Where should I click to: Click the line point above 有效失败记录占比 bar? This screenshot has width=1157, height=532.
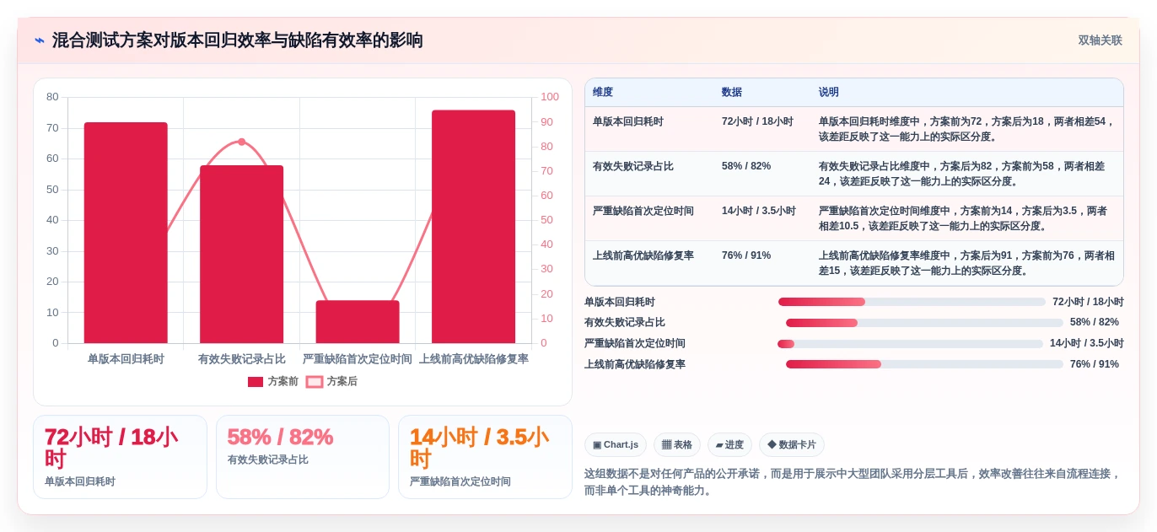coord(241,142)
